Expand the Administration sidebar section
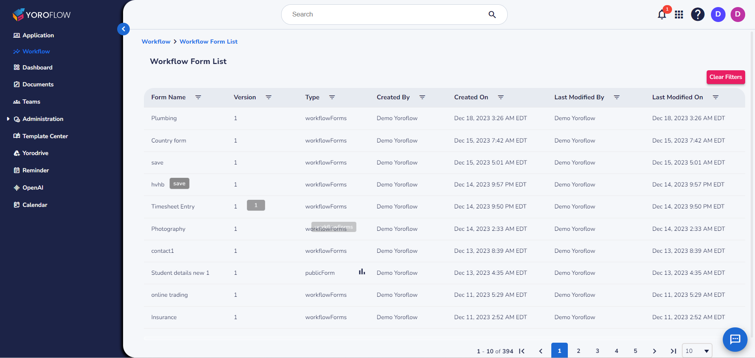The width and height of the screenshot is (755, 358). 8,119
